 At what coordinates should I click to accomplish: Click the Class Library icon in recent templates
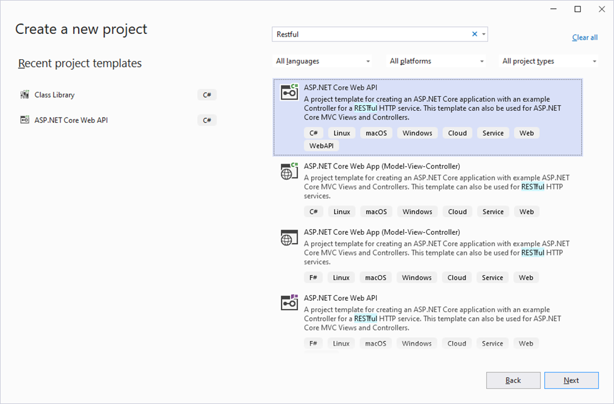click(x=25, y=95)
